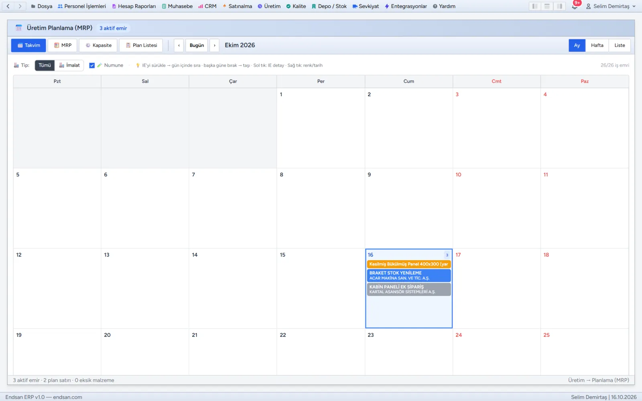Go to previous month with left chevron
This screenshot has height=401, width=642.
pyautogui.click(x=179, y=45)
